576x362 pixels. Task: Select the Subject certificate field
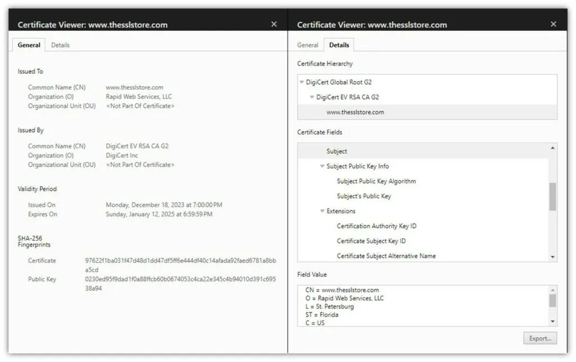(x=423, y=151)
